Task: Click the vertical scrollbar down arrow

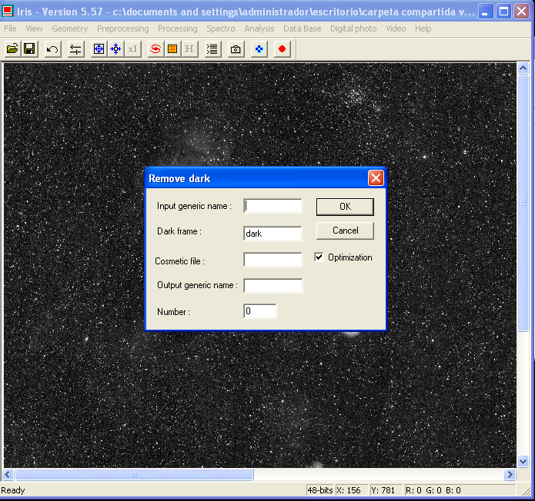Action: 523,462
